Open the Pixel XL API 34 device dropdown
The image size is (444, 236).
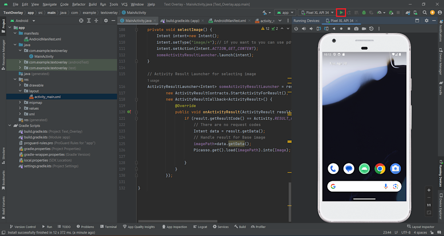pyautogui.click(x=317, y=13)
